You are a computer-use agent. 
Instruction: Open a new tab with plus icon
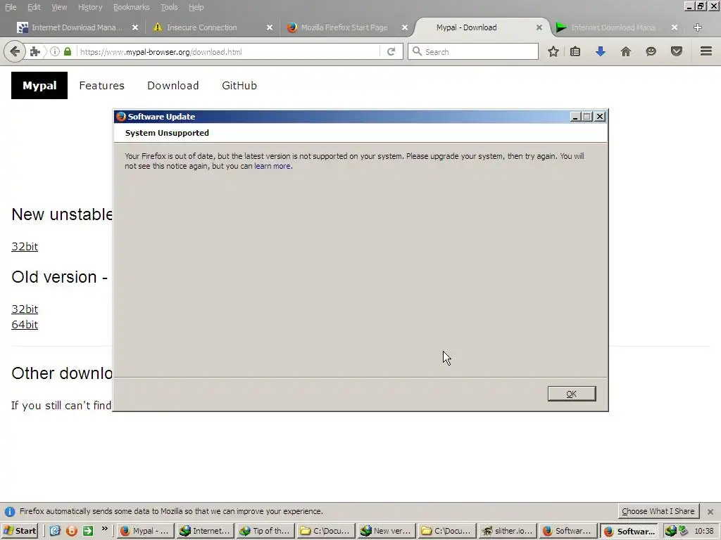coord(698,27)
